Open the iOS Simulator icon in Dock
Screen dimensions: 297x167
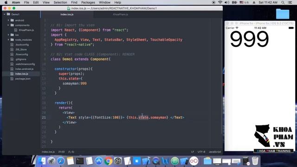(x=184, y=161)
